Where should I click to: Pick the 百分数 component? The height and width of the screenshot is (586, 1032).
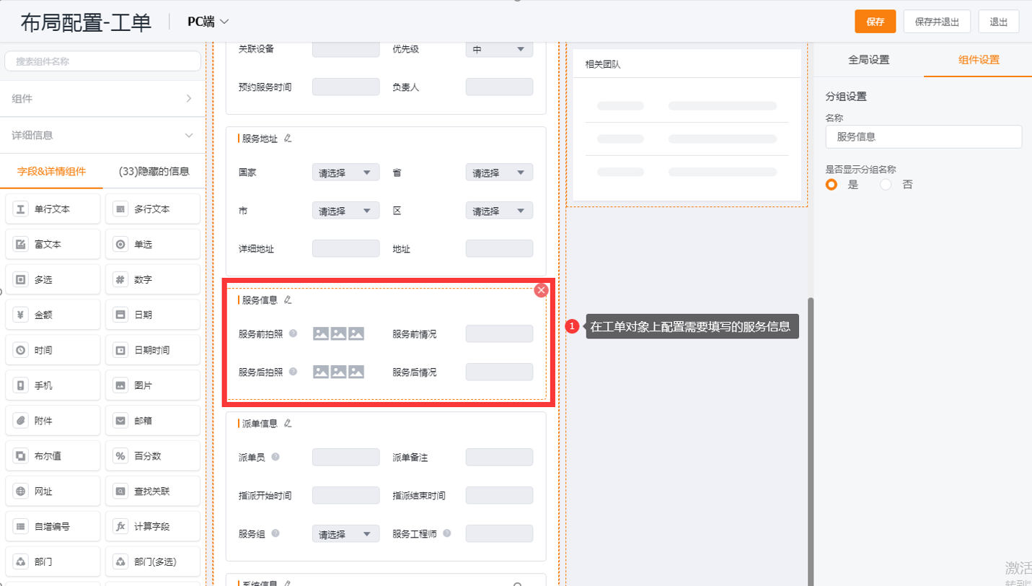pyautogui.click(x=153, y=456)
